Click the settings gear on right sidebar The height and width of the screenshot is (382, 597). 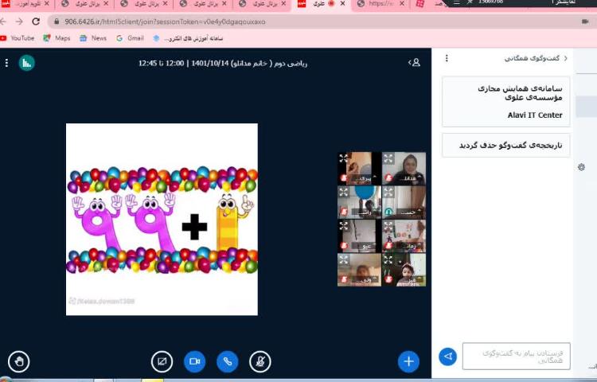(582, 167)
